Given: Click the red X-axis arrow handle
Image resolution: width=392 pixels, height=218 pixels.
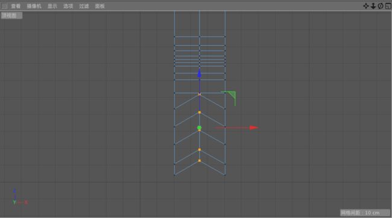Looking at the screenshot, I should click(254, 128).
